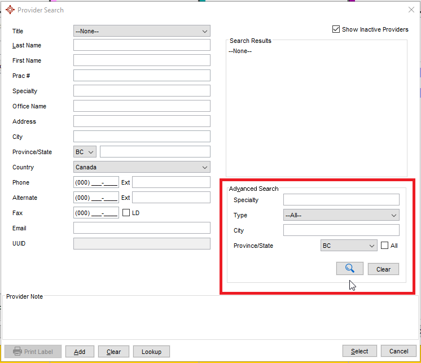Open the Title dropdown
This screenshot has height=363, width=421.
(142, 31)
